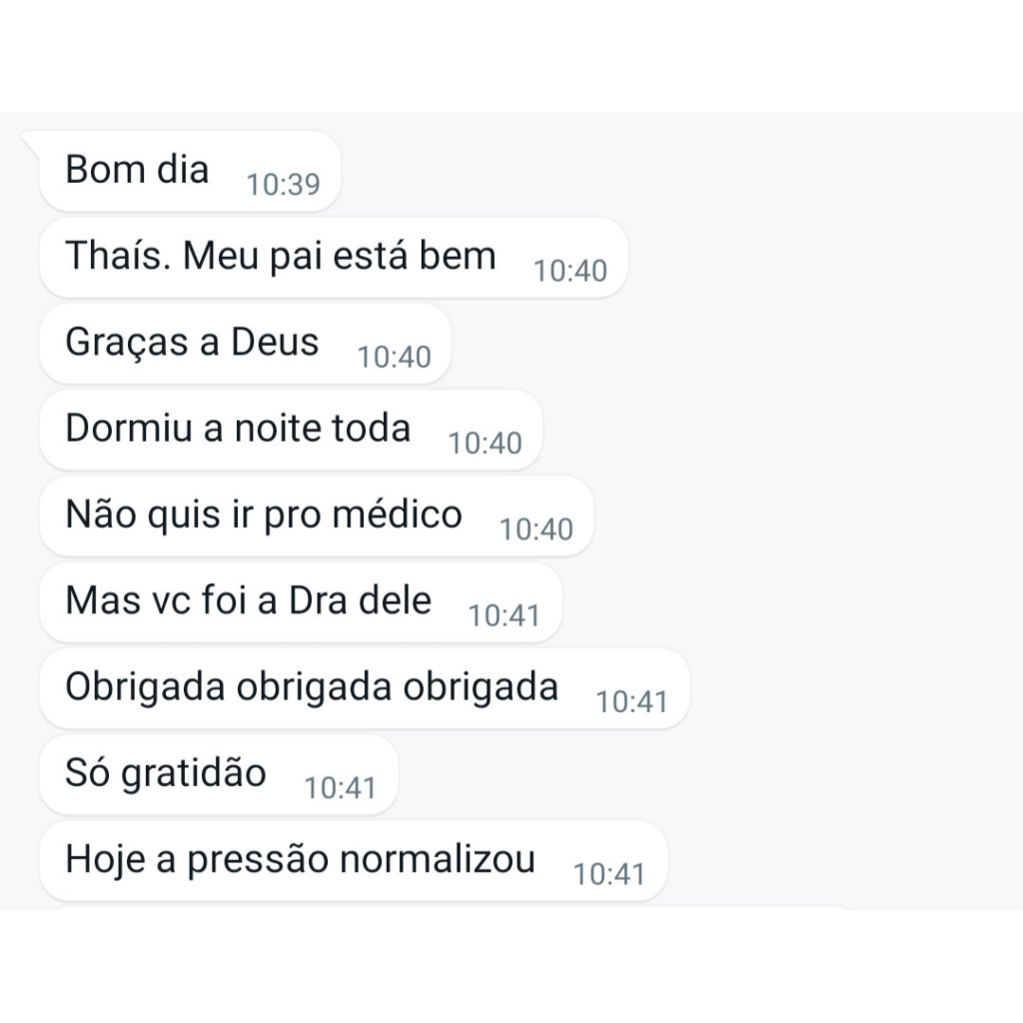Screen dimensions: 1023x1023
Task: Tap the "Hoje a pressão normalizou" message
Action: click(x=300, y=859)
